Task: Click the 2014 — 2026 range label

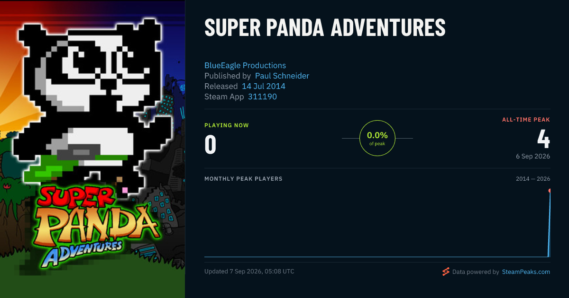Action: point(533,179)
